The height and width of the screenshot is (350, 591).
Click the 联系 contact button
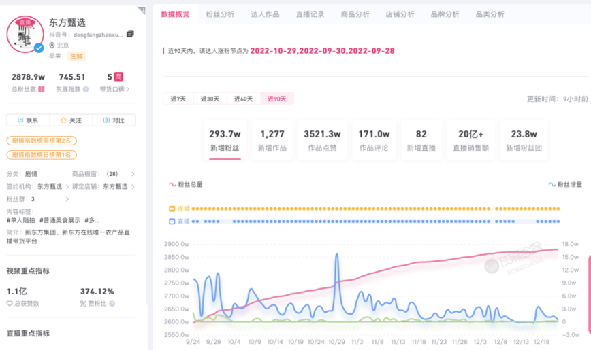point(28,120)
